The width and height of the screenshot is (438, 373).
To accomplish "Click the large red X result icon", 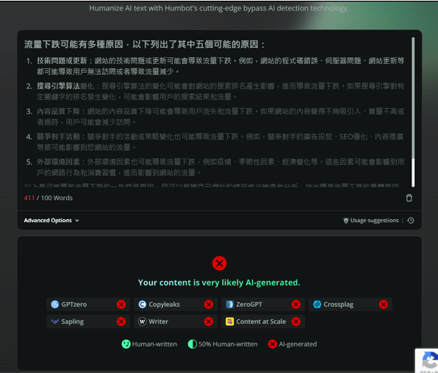I will [x=219, y=263].
